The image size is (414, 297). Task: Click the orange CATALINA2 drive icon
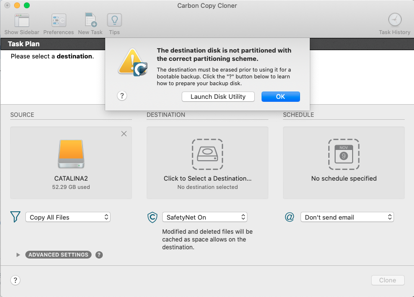coord(71,154)
